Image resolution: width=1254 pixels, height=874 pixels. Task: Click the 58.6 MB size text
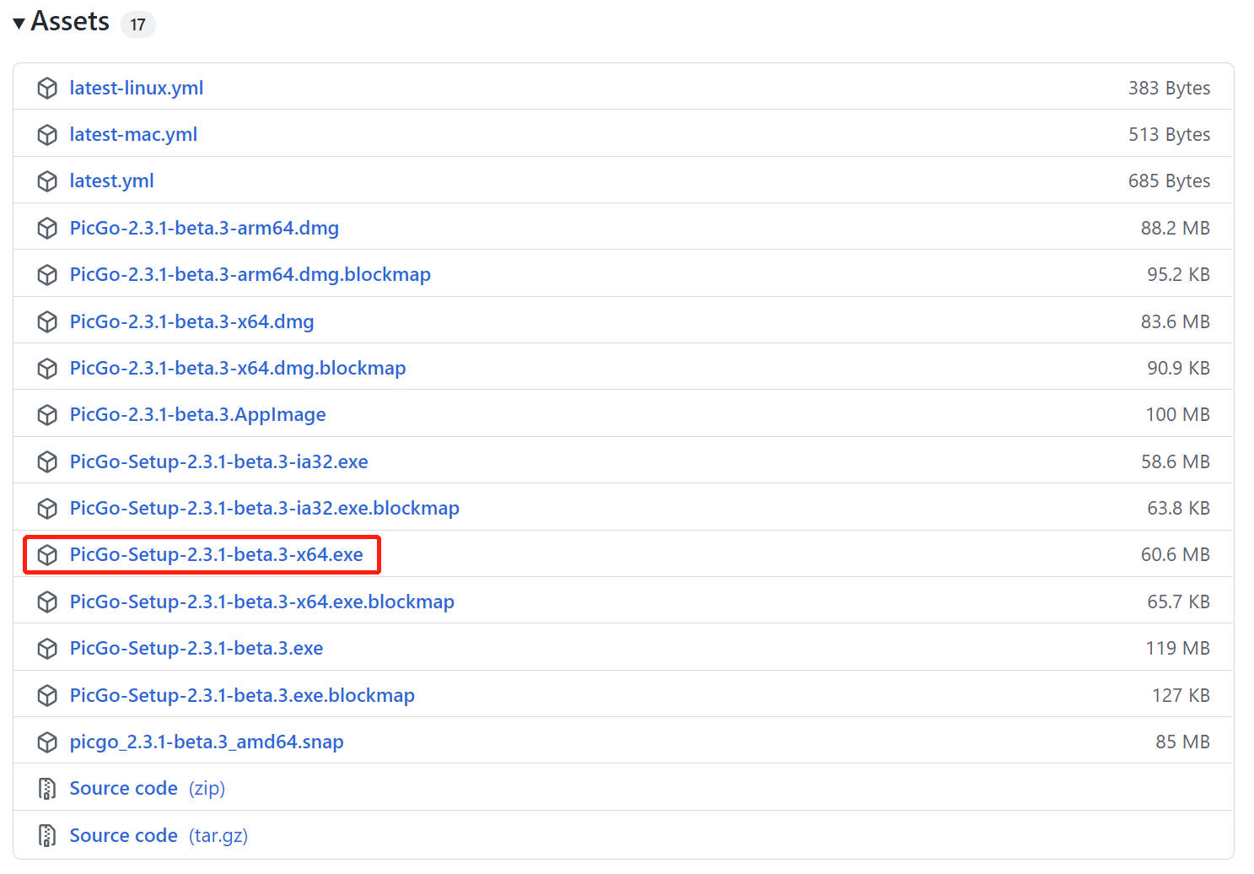[x=1176, y=461]
